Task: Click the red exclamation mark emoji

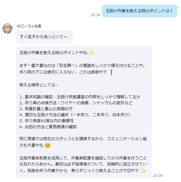Action: click(111, 72)
